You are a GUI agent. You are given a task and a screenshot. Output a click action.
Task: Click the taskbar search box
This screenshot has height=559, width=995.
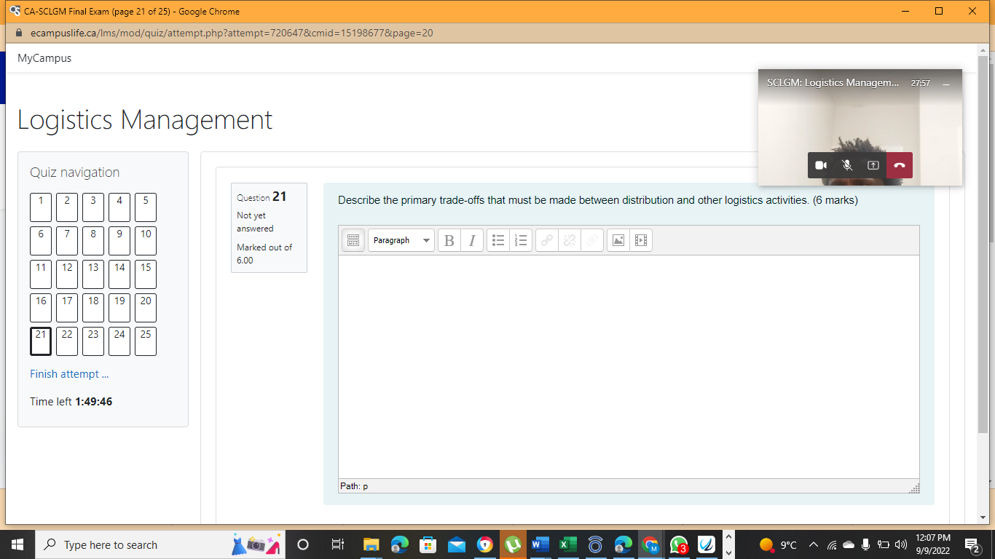click(160, 544)
